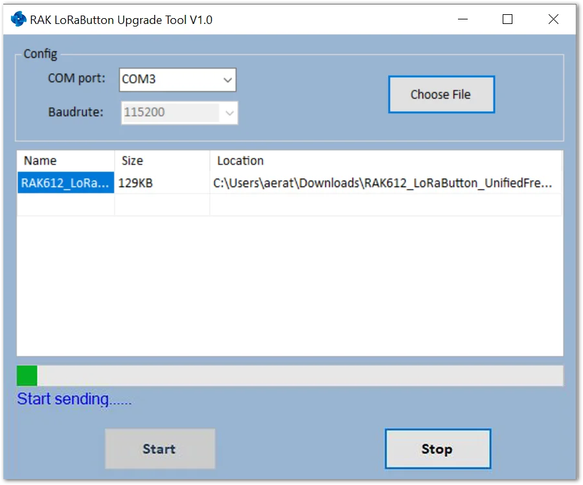
Task: Click the RAK app icon in title bar
Action: [19, 19]
